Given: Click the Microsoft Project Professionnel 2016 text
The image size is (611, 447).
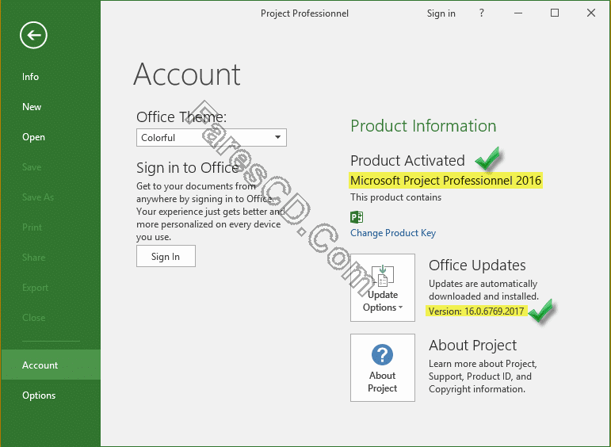Looking at the screenshot, I should click(x=446, y=181).
